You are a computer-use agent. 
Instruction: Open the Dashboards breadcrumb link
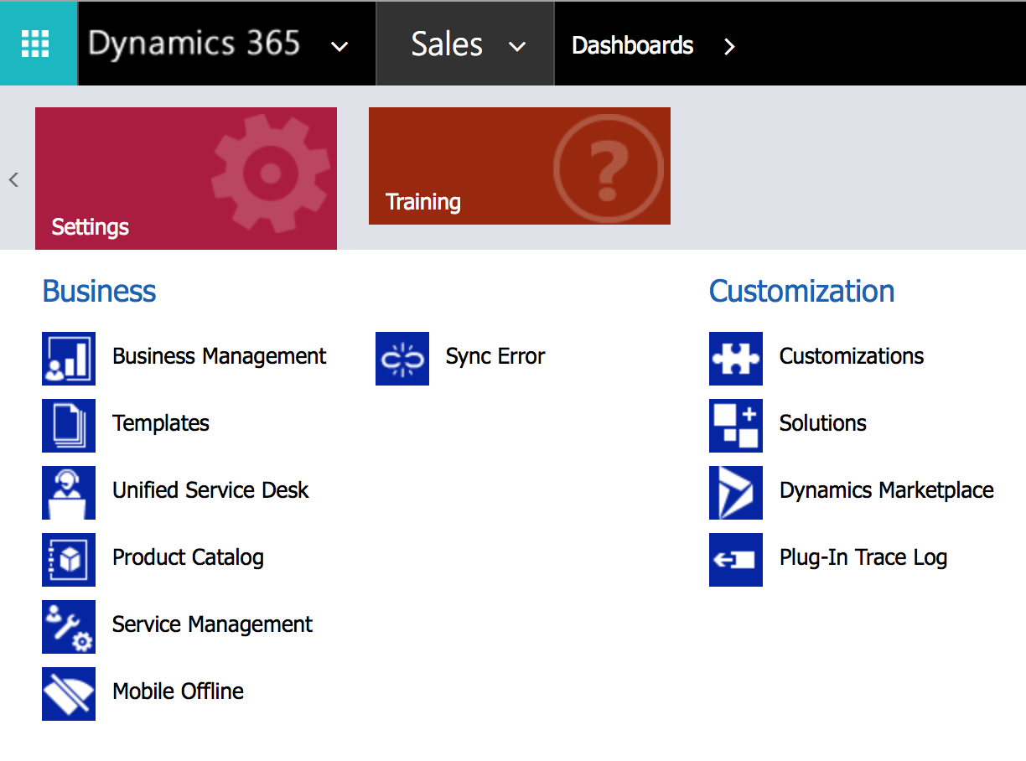tap(632, 45)
